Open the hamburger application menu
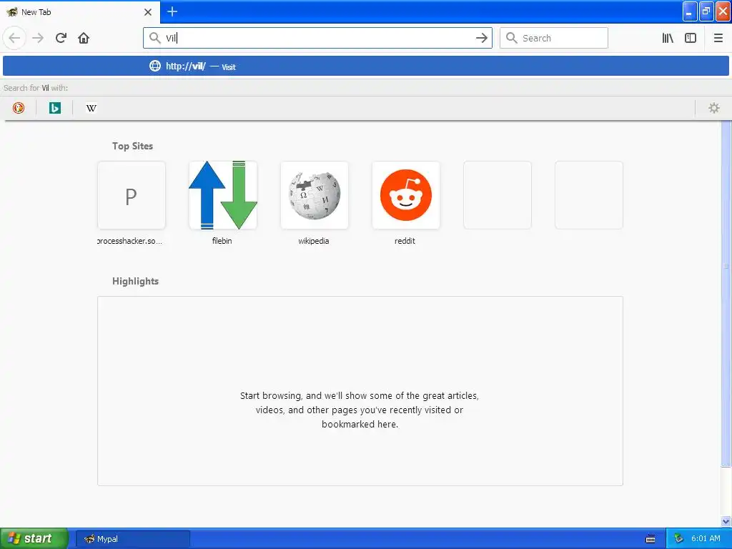The width and height of the screenshot is (732, 549). (x=718, y=38)
